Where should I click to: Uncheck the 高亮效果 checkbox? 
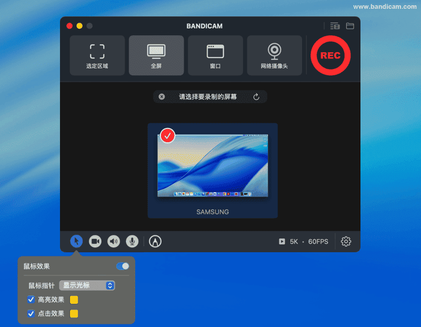(x=31, y=300)
